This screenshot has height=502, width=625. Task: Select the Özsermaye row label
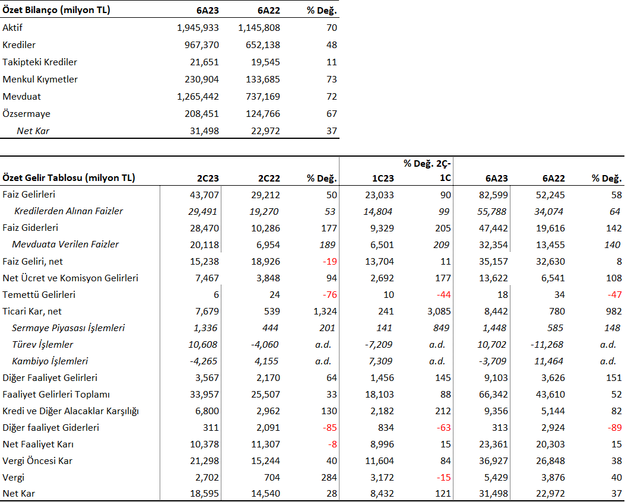(x=26, y=114)
